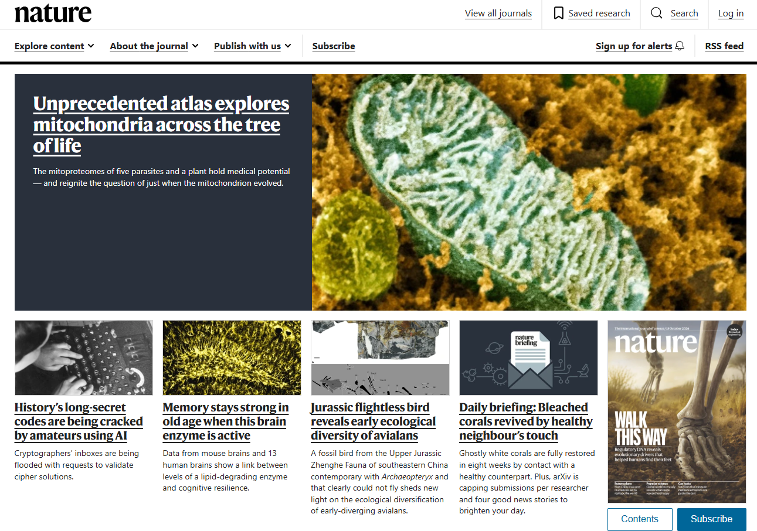This screenshot has width=757, height=531.
Task: Open the fossil bird specimen thumbnail
Action: (380, 358)
